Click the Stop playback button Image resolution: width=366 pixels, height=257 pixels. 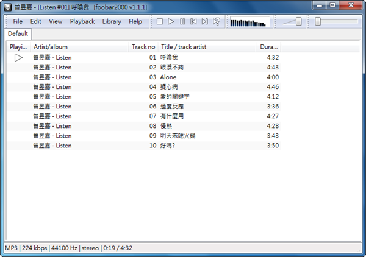coord(160,22)
